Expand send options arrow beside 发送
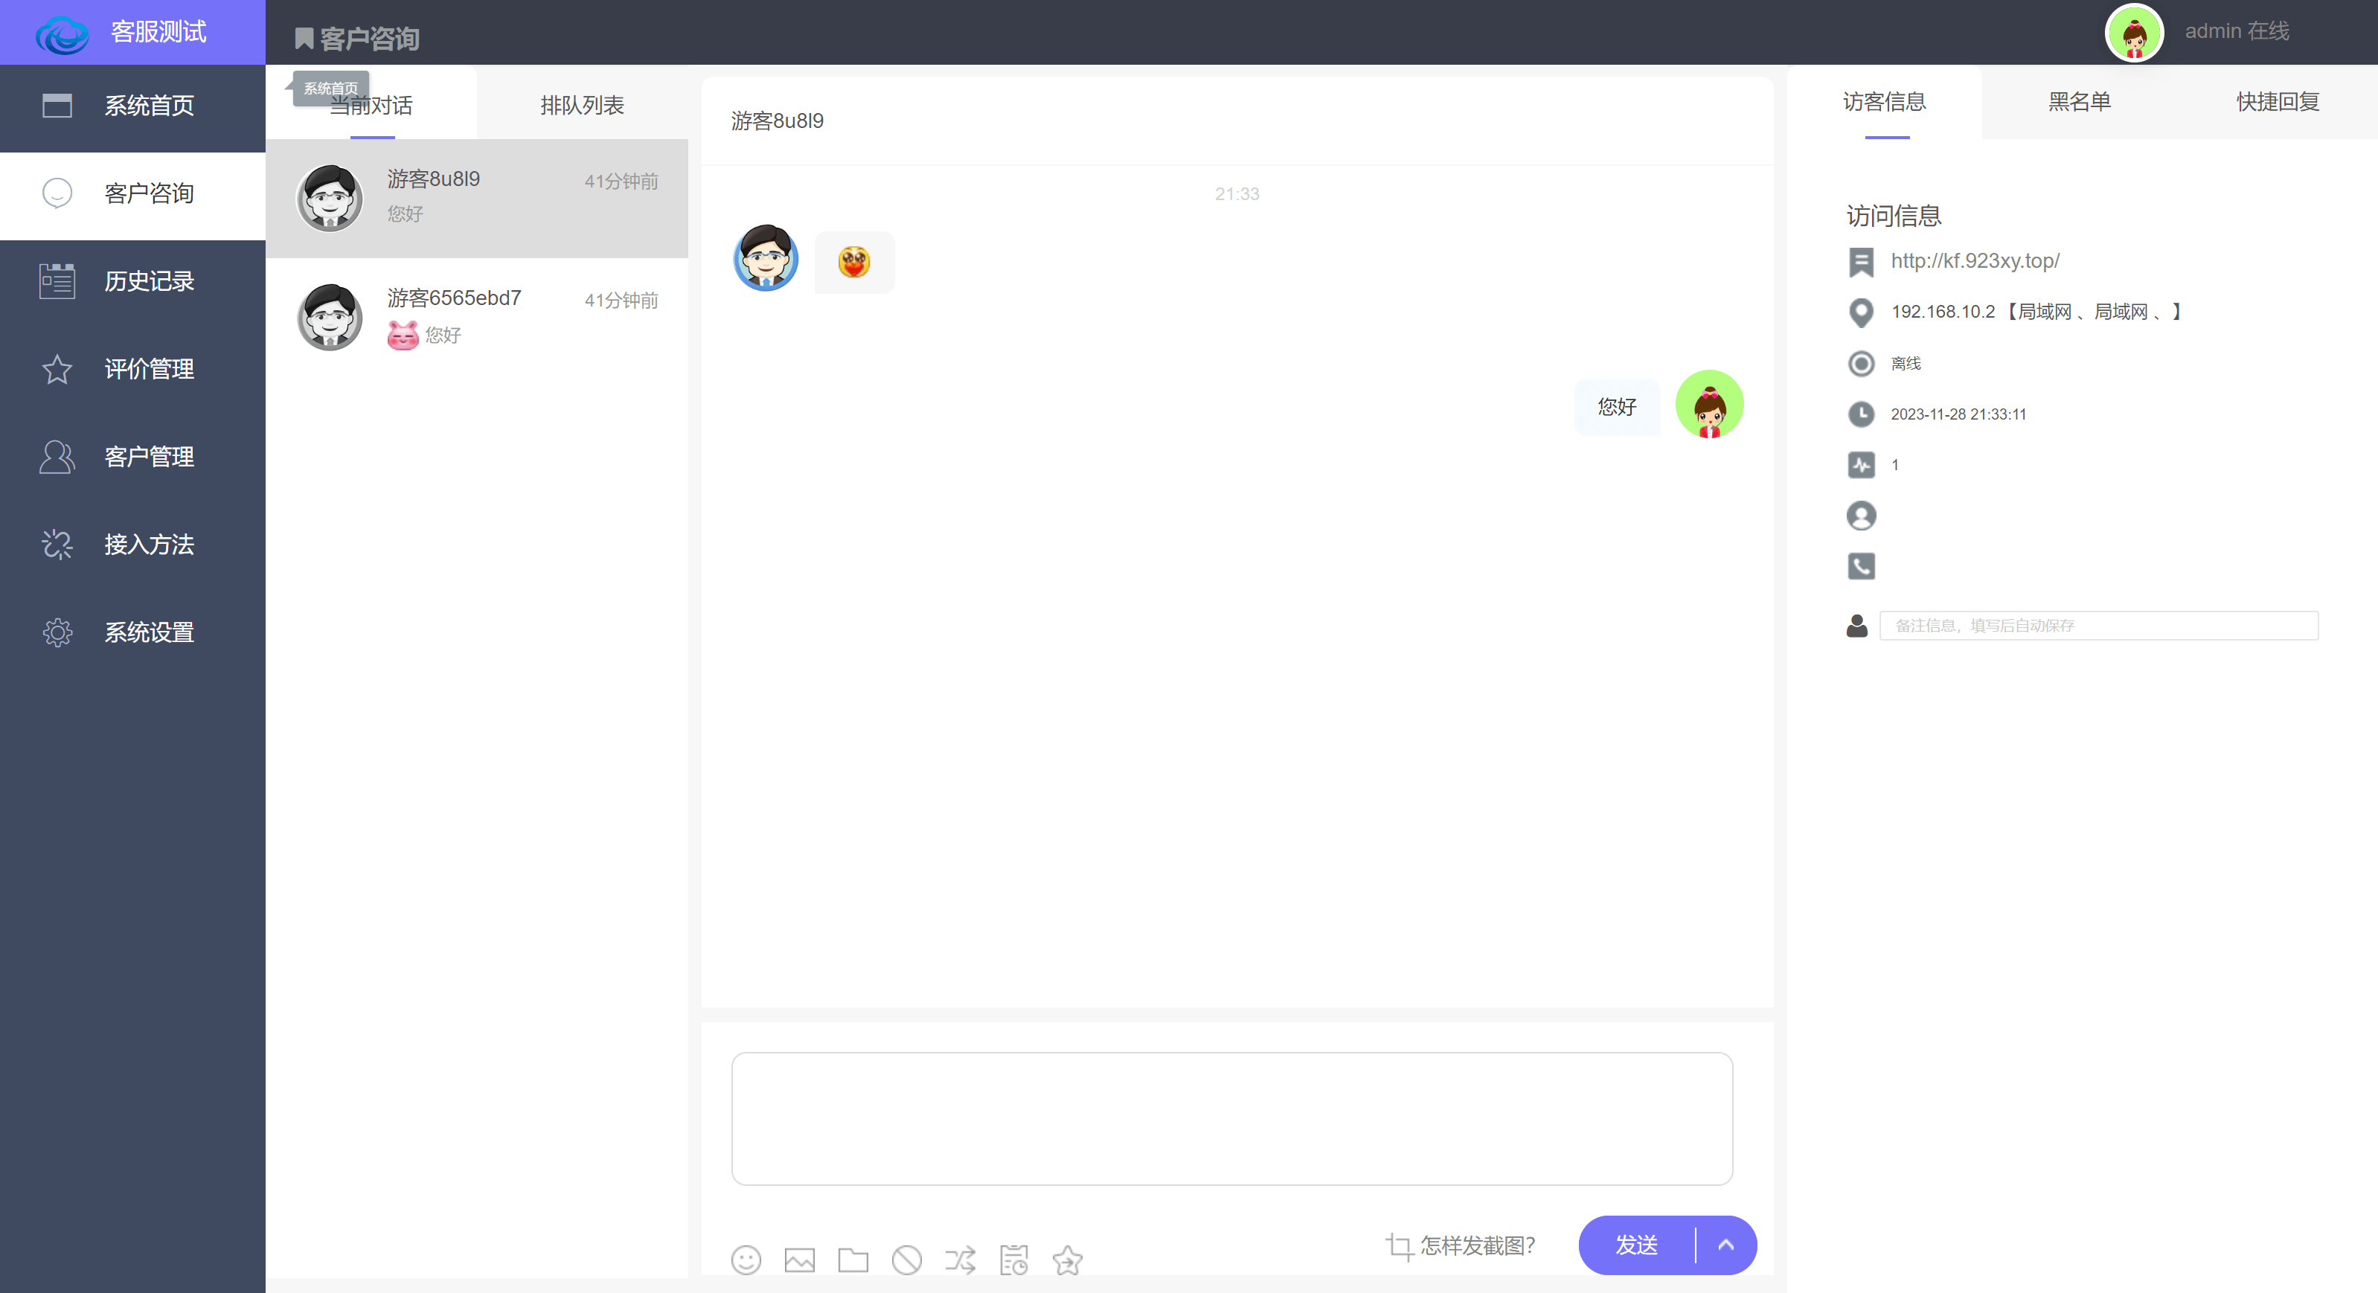The width and height of the screenshot is (2378, 1293). pyautogui.click(x=1725, y=1245)
